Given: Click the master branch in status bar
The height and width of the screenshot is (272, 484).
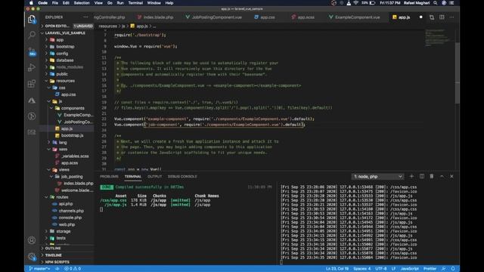Looking at the screenshot, I should 39,269.
